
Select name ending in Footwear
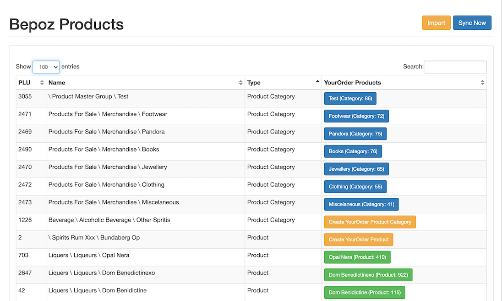click(x=108, y=114)
